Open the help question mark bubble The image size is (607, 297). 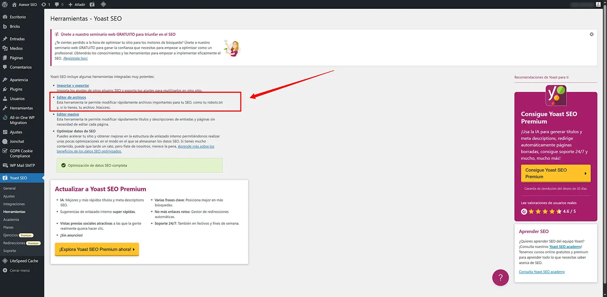point(501,278)
